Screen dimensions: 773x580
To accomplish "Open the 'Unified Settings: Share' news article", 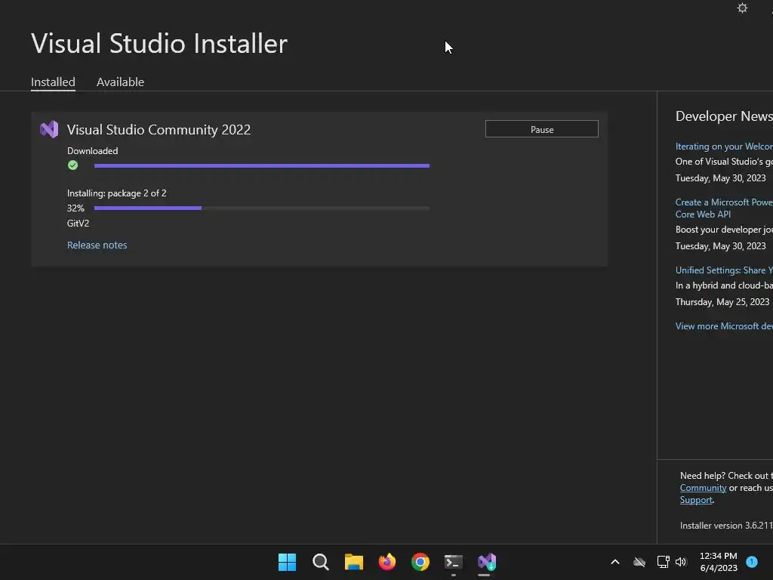I will [x=724, y=270].
